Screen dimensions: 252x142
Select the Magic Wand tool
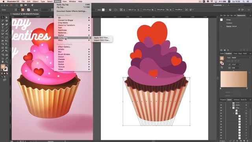point(3,21)
